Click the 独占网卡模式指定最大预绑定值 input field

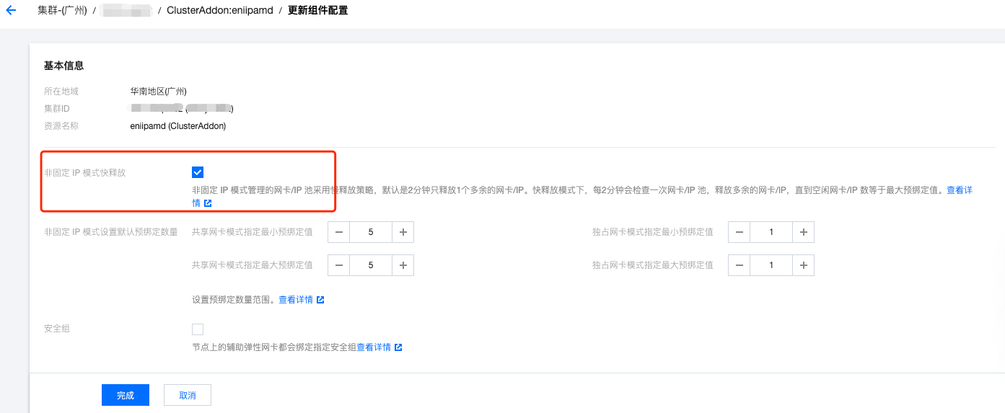click(x=771, y=265)
